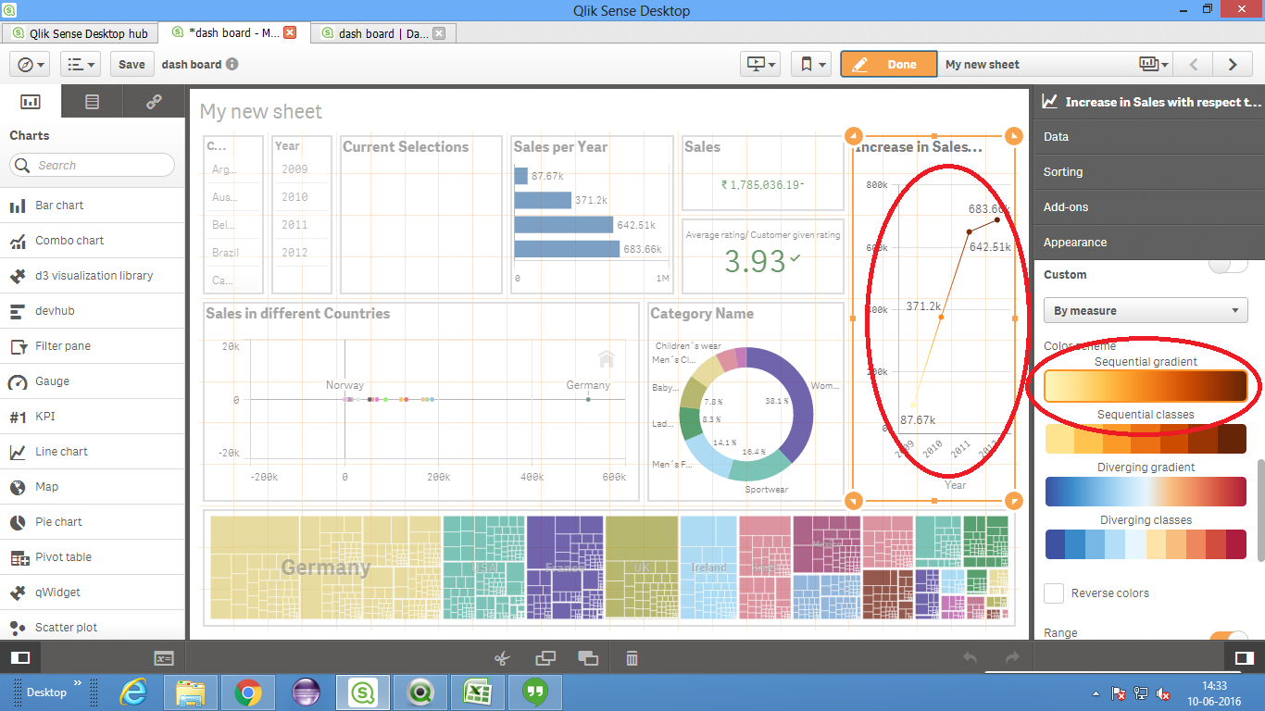Open Internet Explorer from taskbar
This screenshot has width=1265, height=711.
click(x=134, y=692)
